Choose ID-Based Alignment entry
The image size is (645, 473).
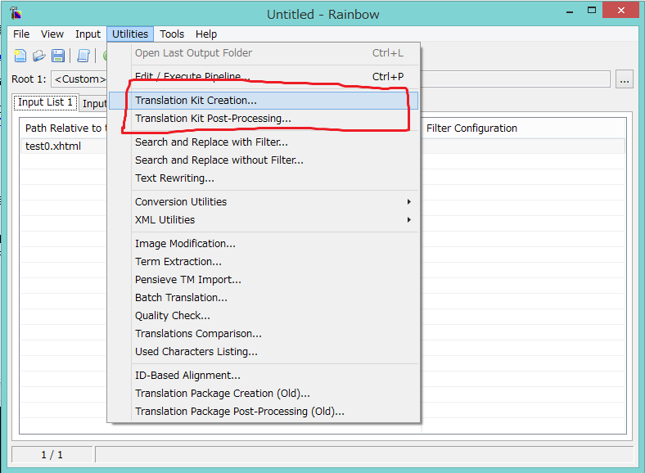pyautogui.click(x=264, y=376)
